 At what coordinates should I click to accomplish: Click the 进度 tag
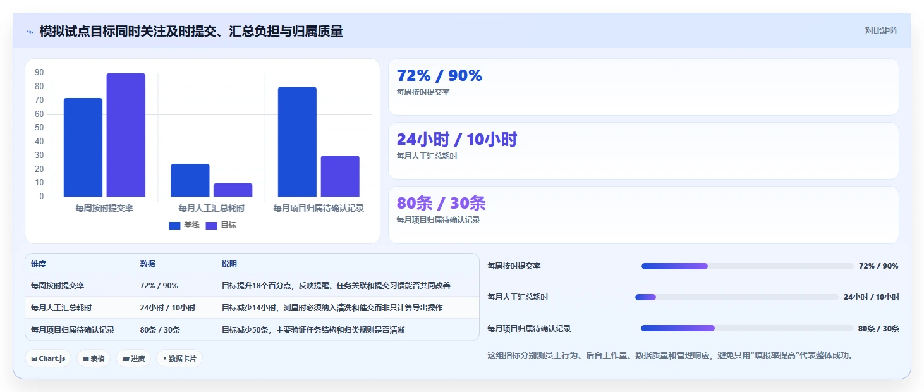coord(133,358)
